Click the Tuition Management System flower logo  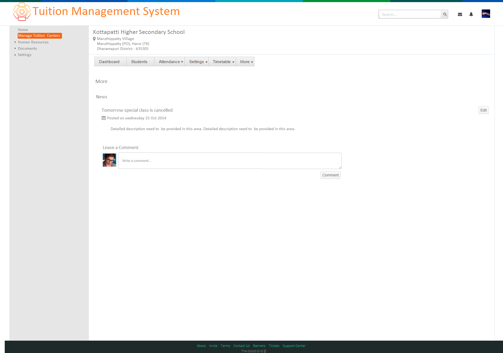coord(22,12)
